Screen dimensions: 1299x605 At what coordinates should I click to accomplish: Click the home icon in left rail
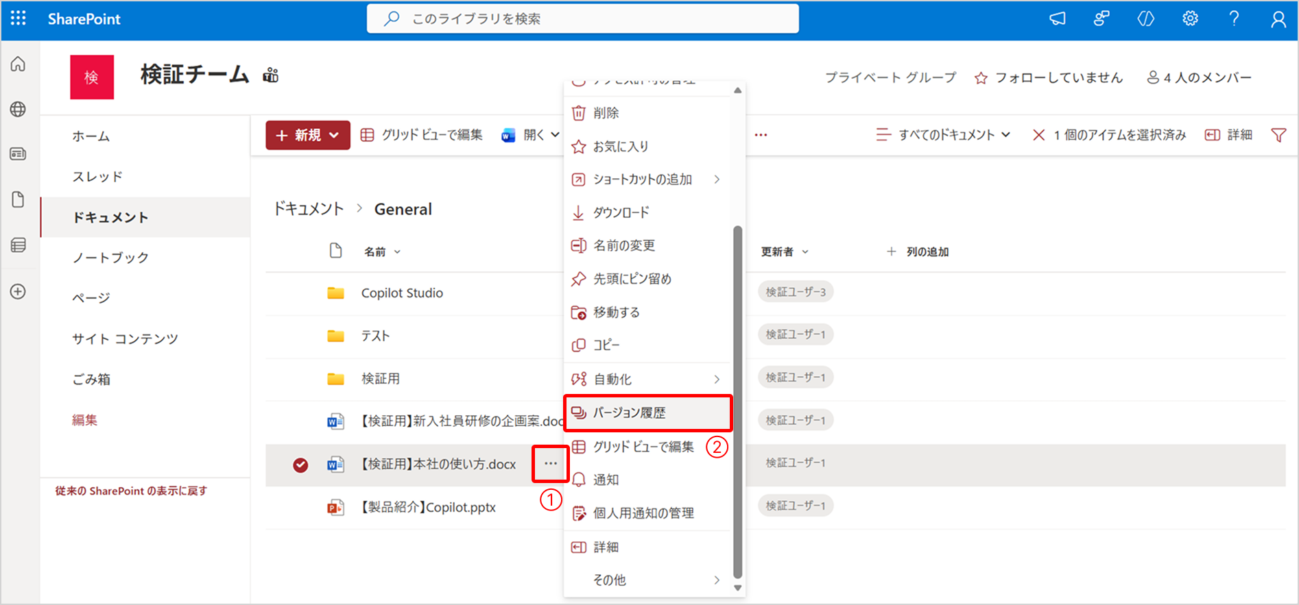point(19,64)
